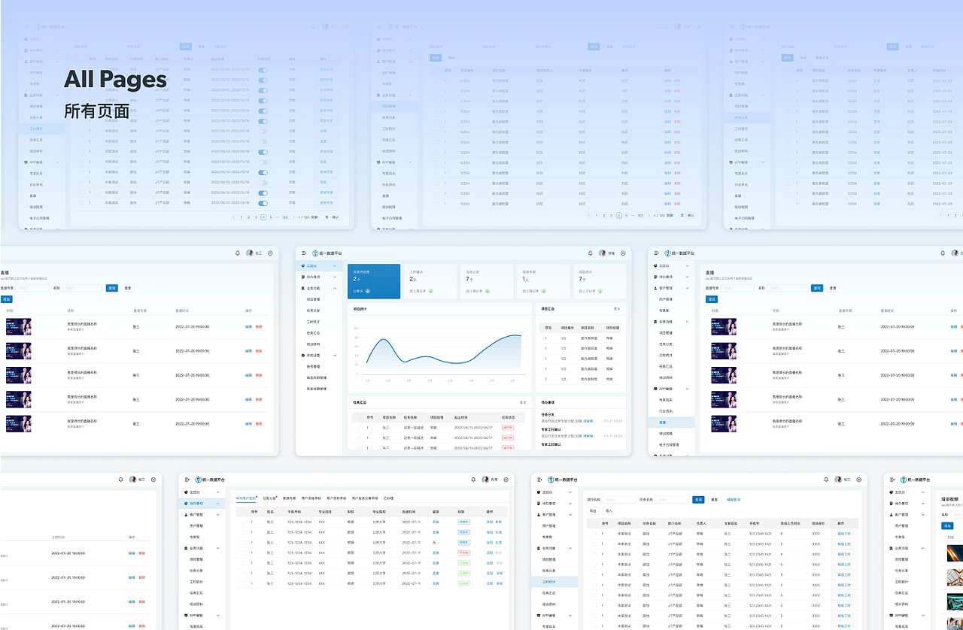The height and width of the screenshot is (630, 963).
Task: Open settings icon in left 直播 window header
Action: [x=271, y=253]
